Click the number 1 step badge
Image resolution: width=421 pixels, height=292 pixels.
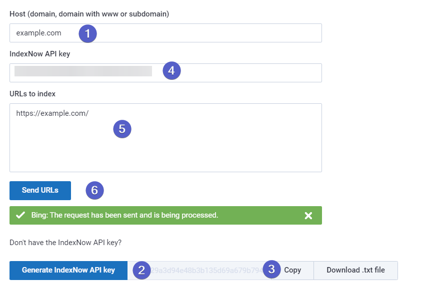coord(88,33)
